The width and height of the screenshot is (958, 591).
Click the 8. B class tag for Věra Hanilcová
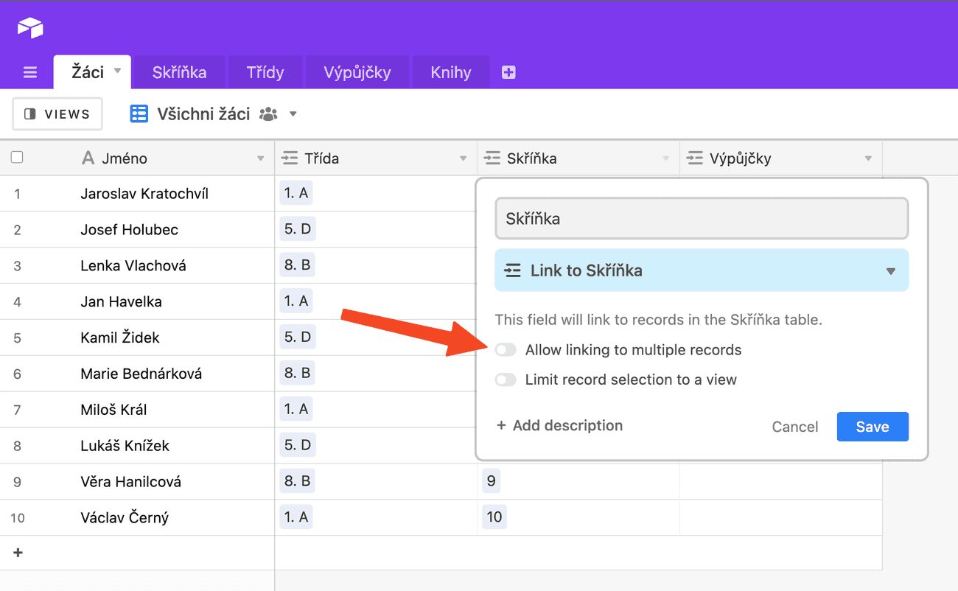tap(298, 481)
